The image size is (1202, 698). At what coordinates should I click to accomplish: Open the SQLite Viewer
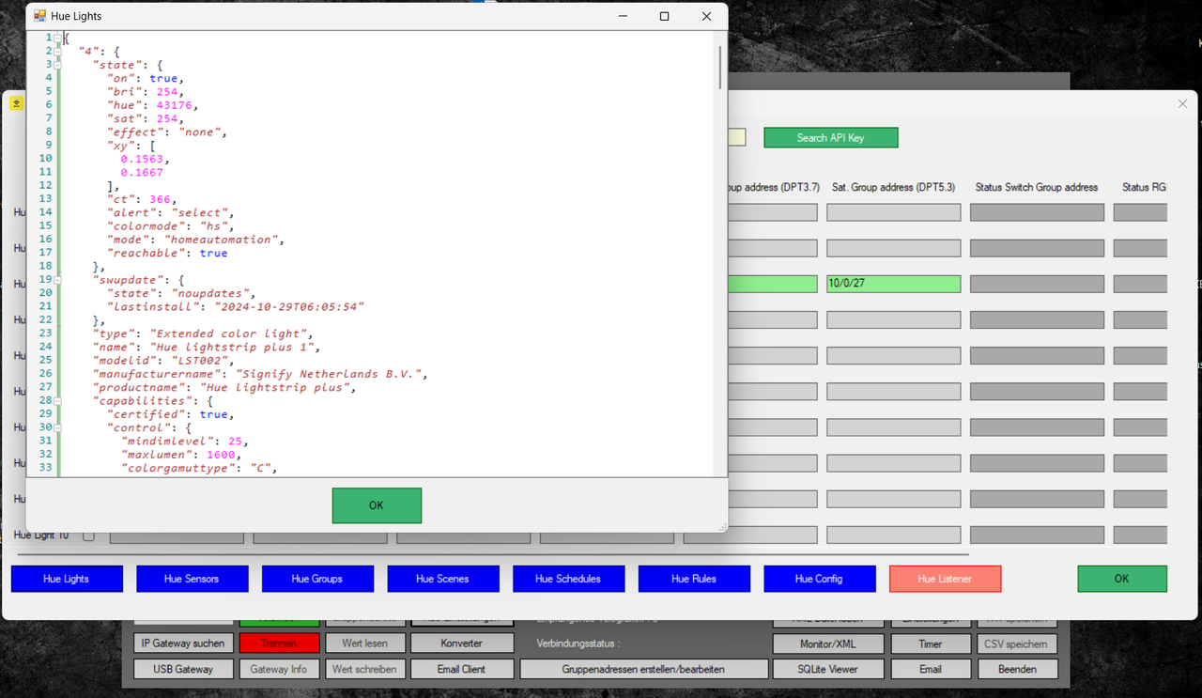click(x=827, y=670)
